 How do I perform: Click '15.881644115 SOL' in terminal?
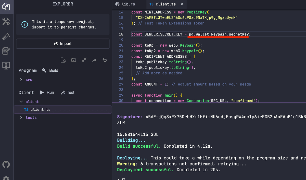[138, 134]
